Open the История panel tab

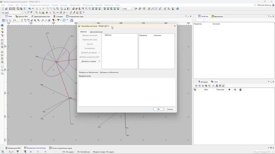[203, 82]
